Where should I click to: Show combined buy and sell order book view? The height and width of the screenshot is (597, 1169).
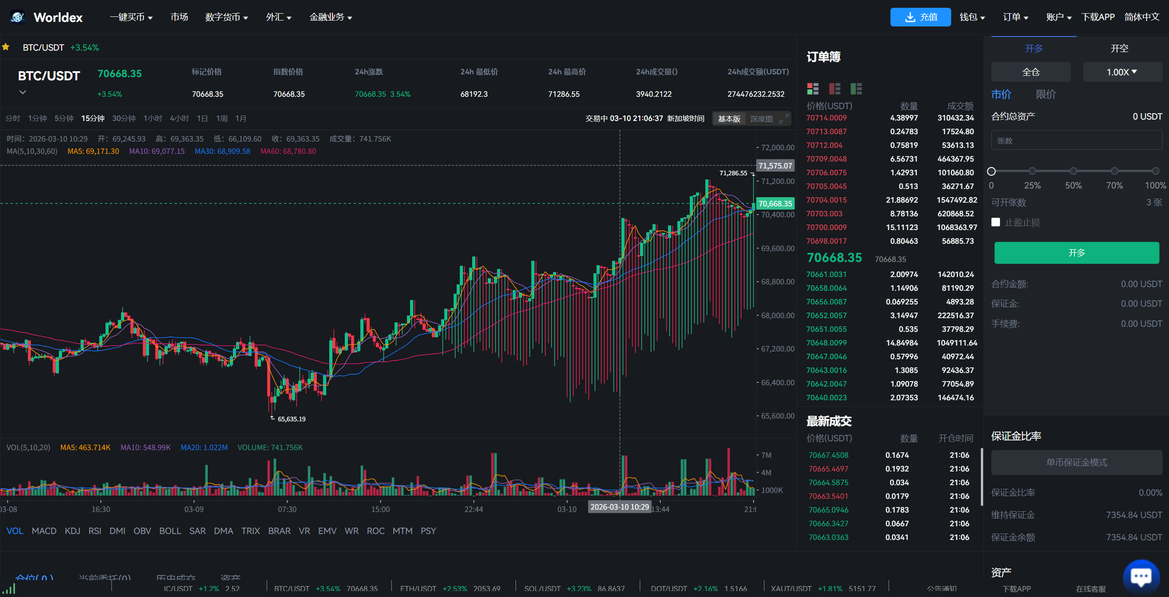pos(812,89)
